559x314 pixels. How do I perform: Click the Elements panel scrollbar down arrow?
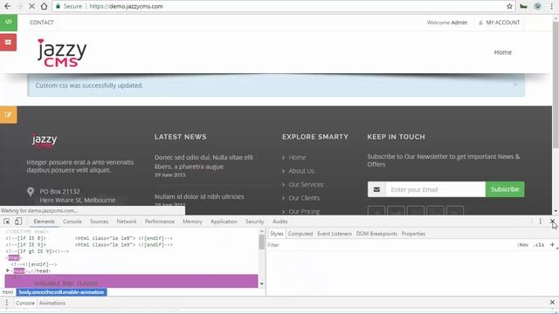pos(262,283)
